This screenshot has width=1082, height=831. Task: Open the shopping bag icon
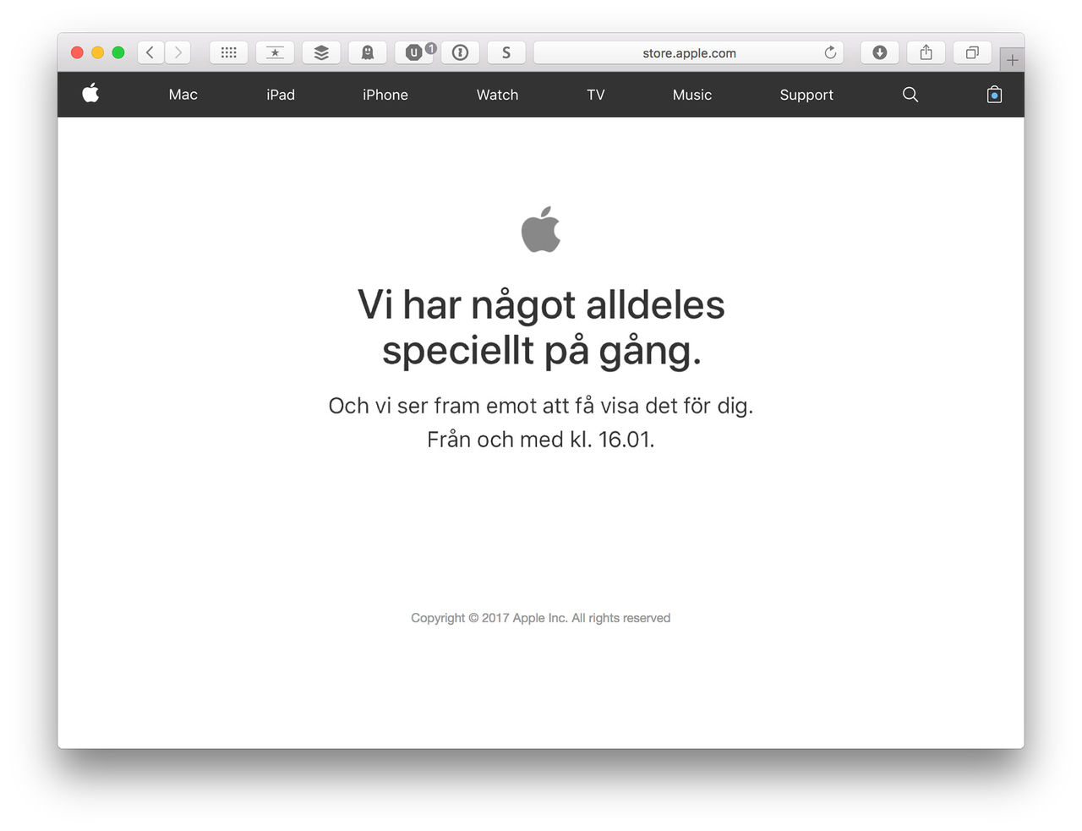click(x=995, y=94)
